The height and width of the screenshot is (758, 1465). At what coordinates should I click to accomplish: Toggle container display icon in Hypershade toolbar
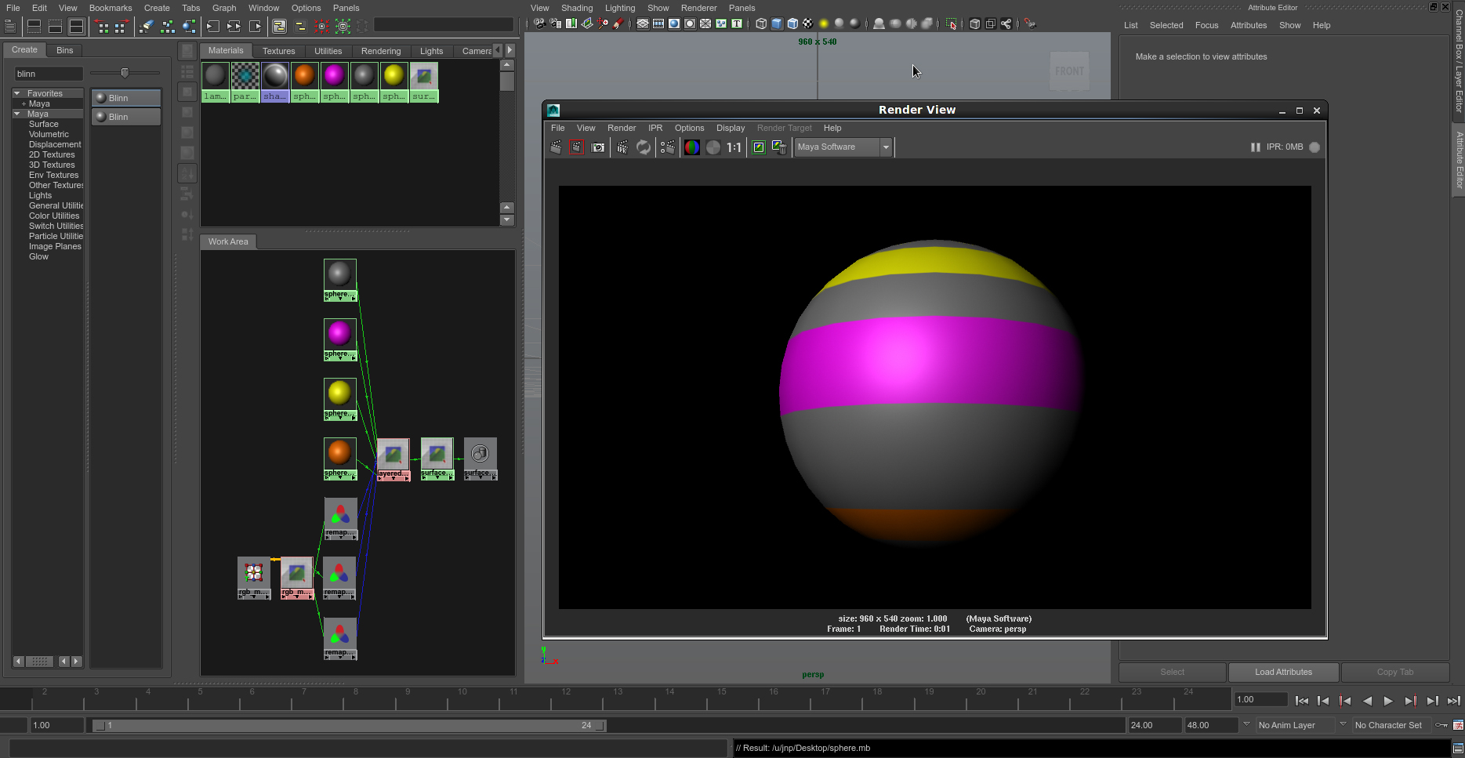point(279,26)
